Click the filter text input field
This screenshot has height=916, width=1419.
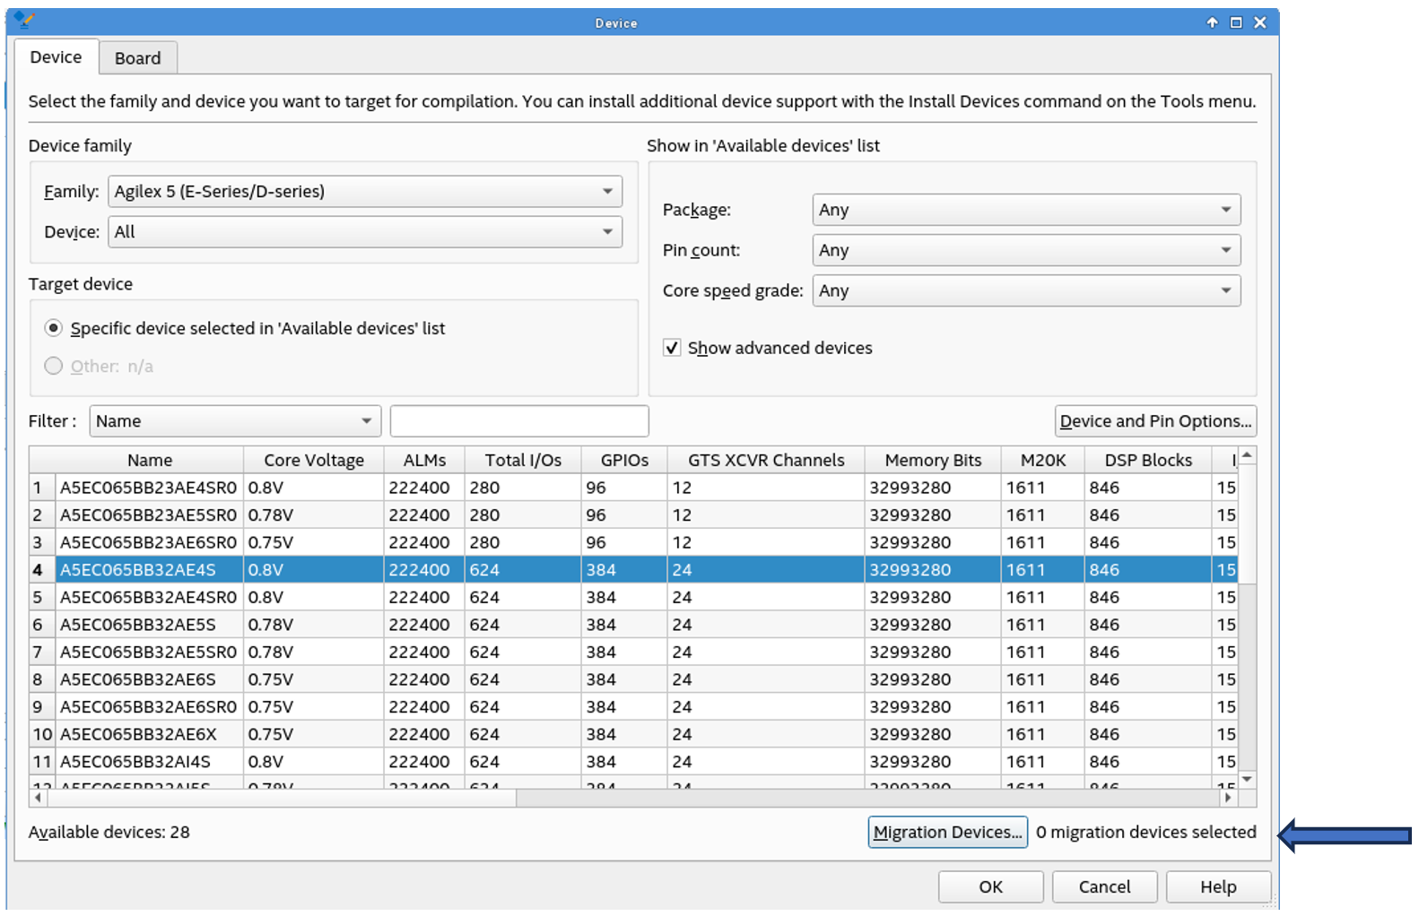(x=518, y=421)
